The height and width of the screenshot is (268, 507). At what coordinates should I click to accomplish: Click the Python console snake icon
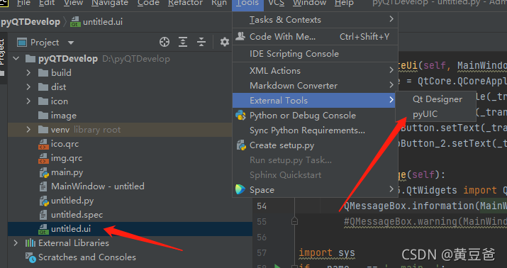coord(240,116)
